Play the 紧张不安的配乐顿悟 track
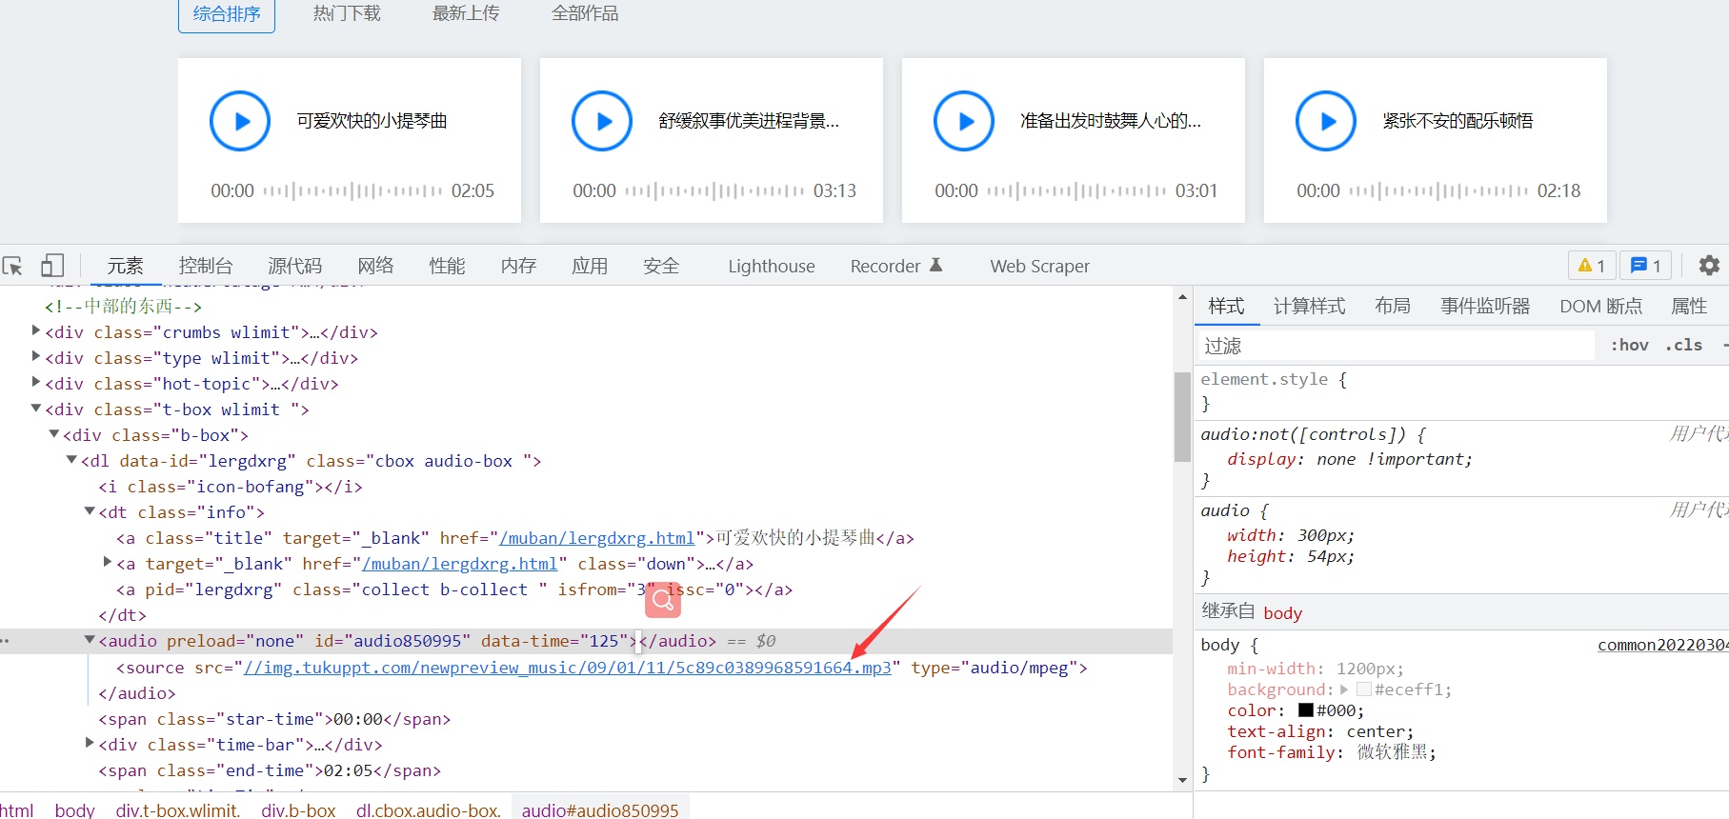 (1326, 121)
